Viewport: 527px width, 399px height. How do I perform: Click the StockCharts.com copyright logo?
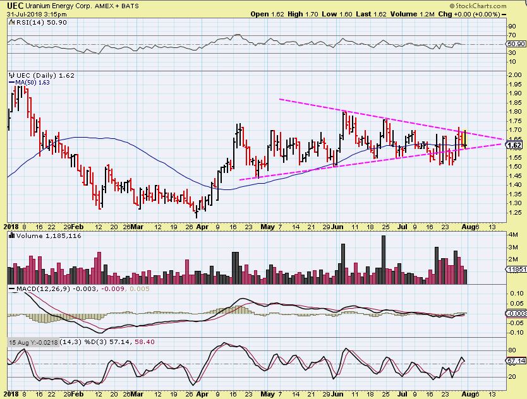tap(478, 6)
